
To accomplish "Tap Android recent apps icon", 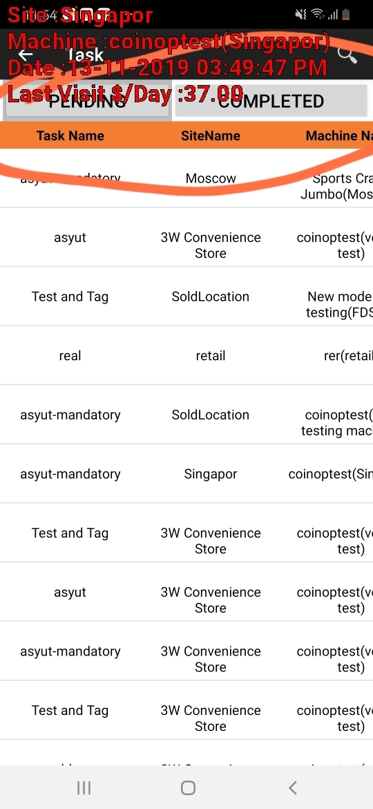I will [x=84, y=788].
